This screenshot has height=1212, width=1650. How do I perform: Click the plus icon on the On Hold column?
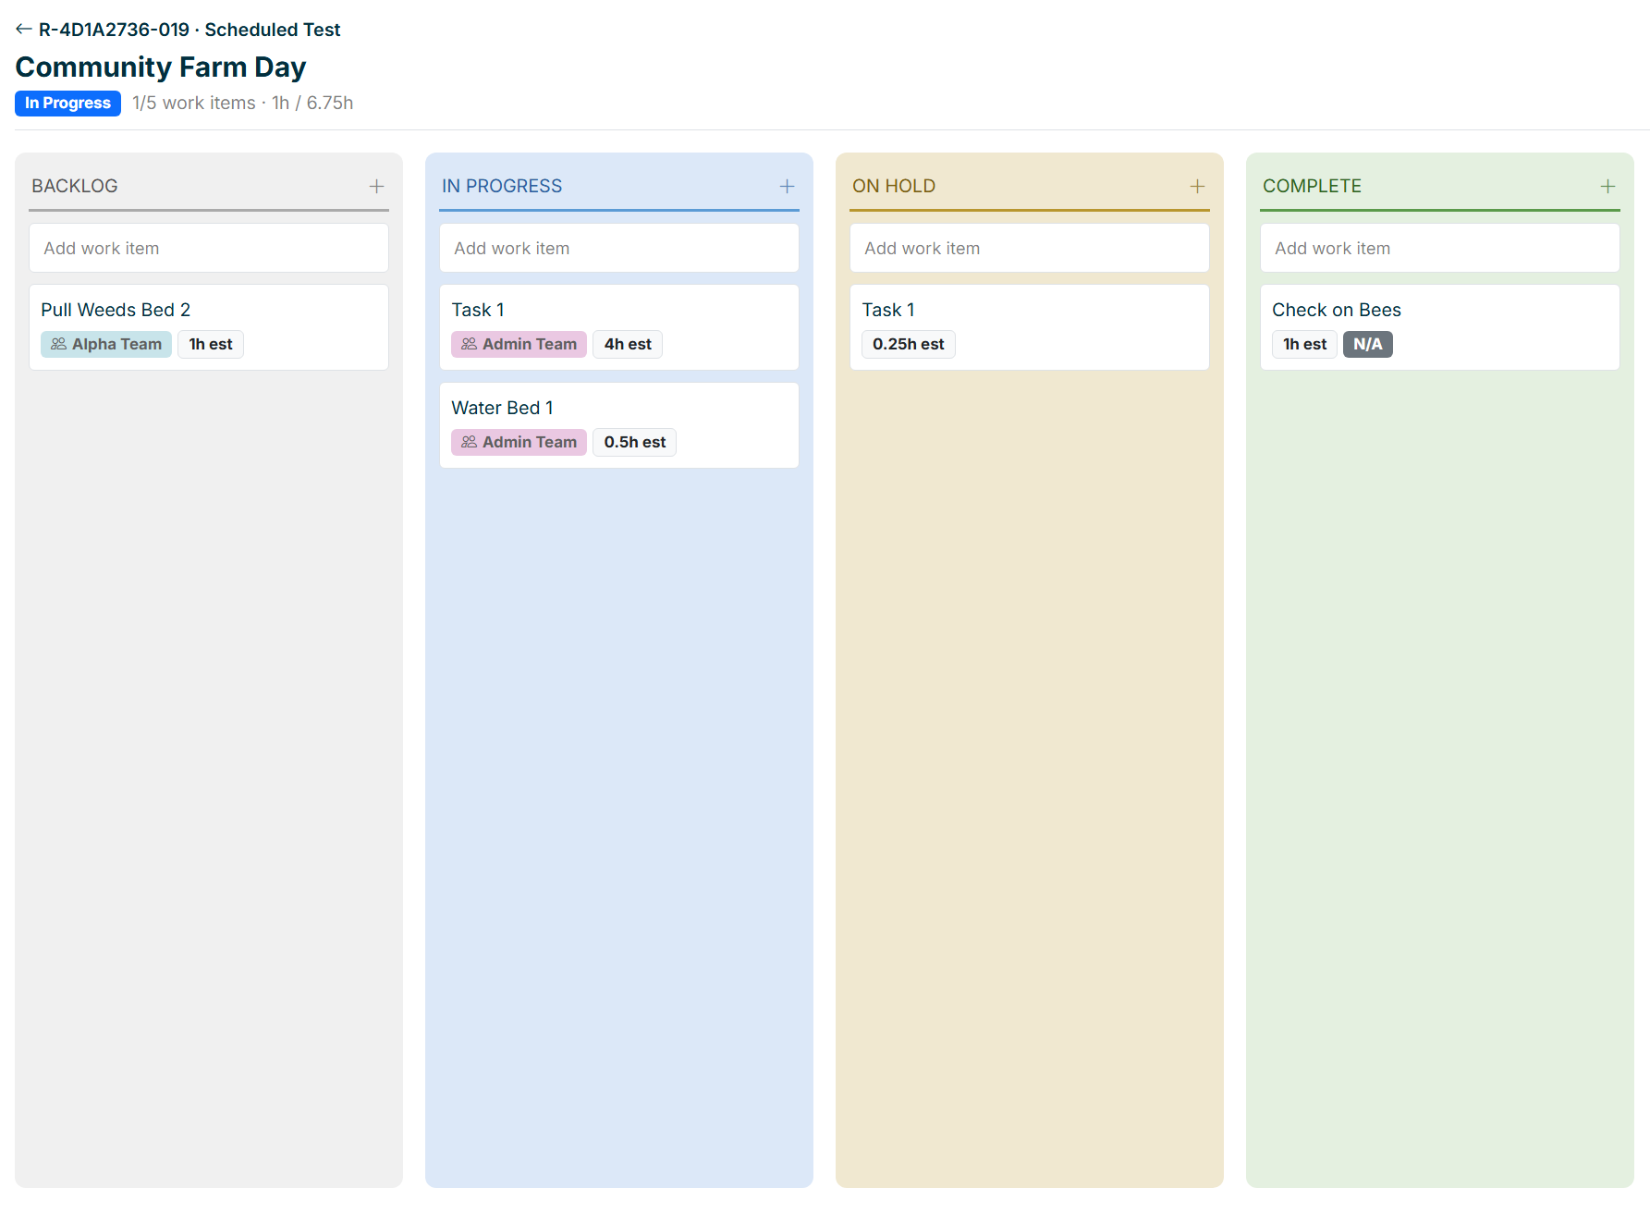(1198, 186)
